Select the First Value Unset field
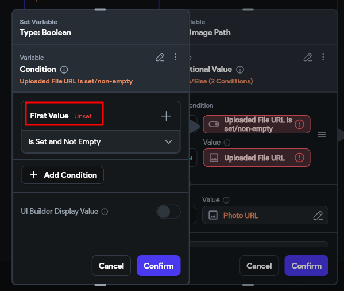Screen dimensions: 344x291 (x=64, y=114)
